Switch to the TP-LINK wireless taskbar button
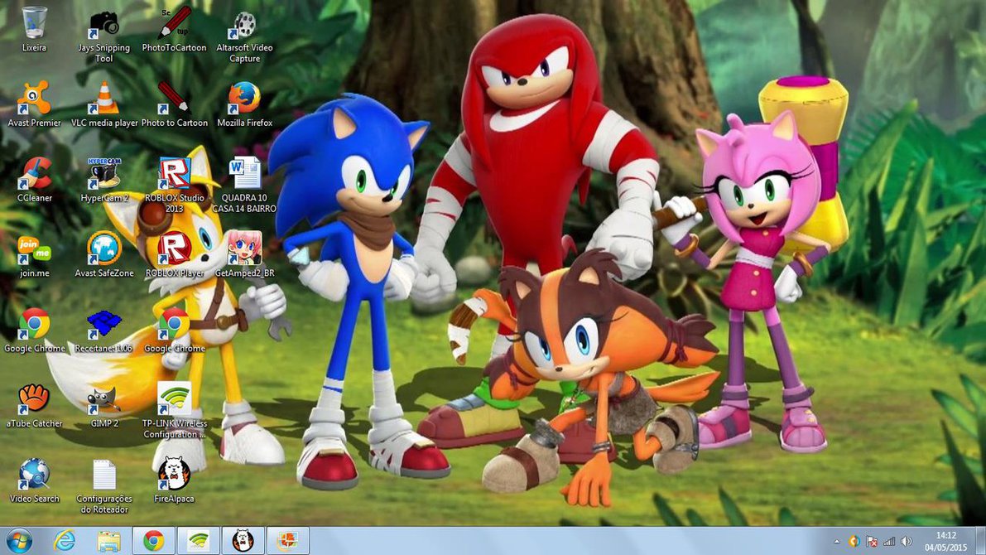Screen dimensions: 986x555 198,541
